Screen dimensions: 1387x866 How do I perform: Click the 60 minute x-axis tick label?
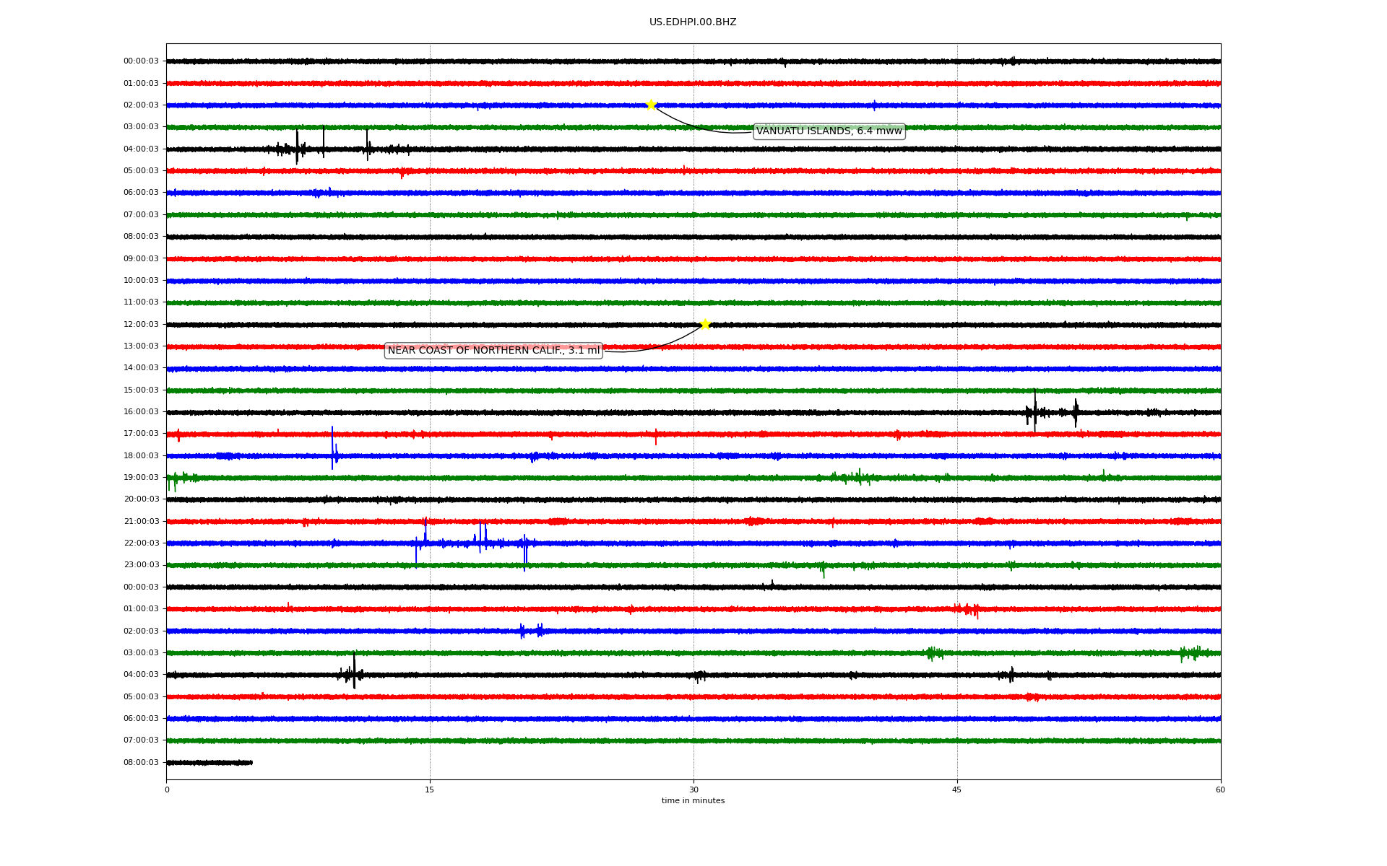point(1219,790)
